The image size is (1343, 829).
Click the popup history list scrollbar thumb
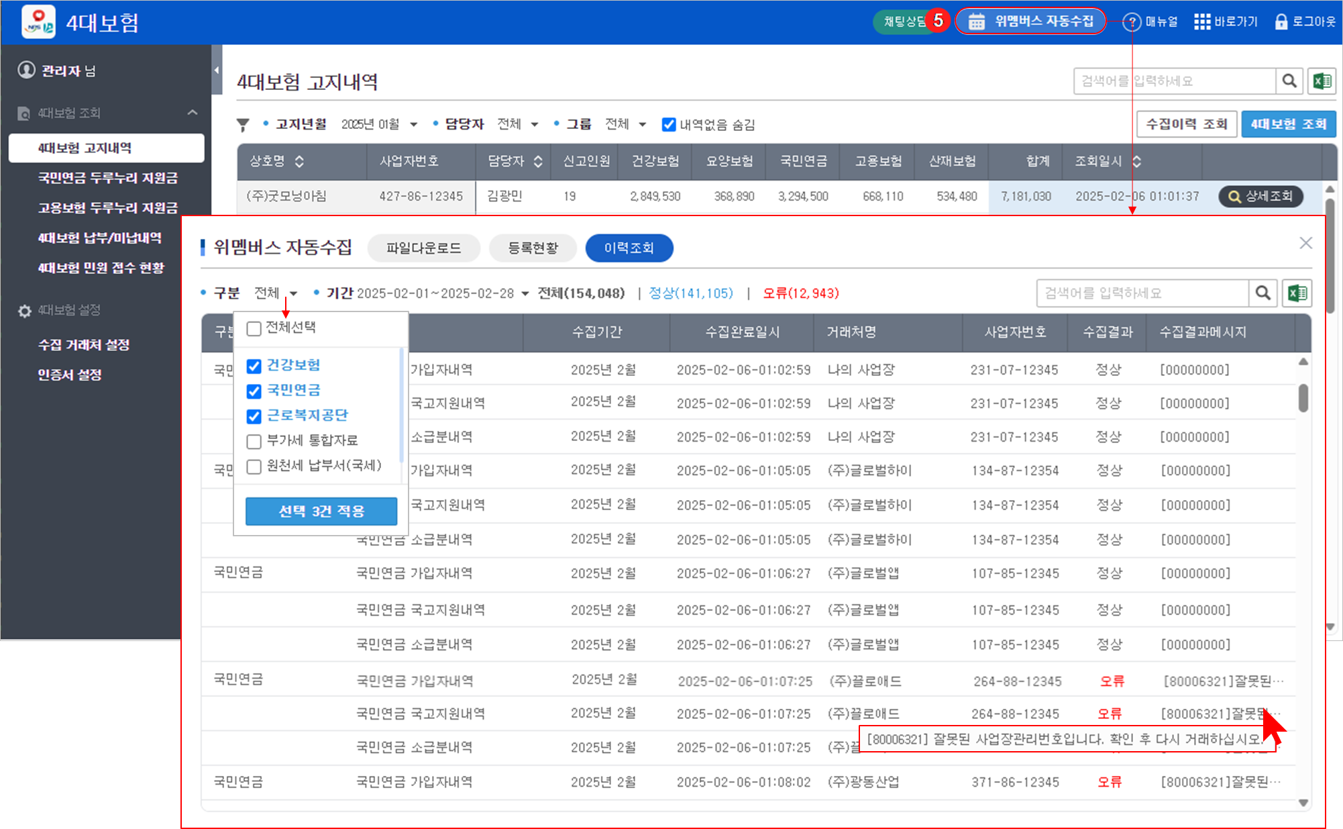[1303, 397]
